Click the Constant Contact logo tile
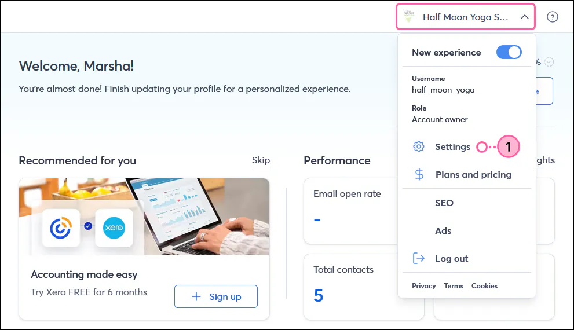The image size is (574, 330). coord(61,228)
